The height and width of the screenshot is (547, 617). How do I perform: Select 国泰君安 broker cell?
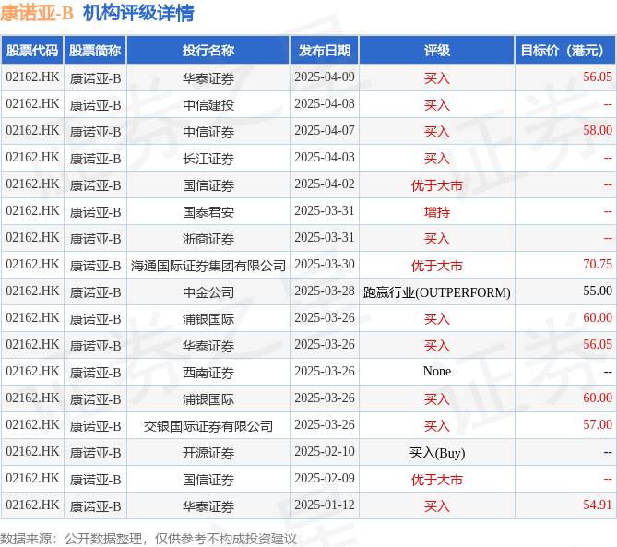pyautogui.click(x=208, y=212)
